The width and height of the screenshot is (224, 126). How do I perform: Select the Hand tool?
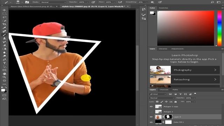coord(4,73)
